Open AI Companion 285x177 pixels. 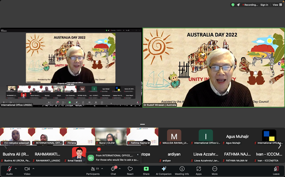pyautogui.click(x=164, y=171)
